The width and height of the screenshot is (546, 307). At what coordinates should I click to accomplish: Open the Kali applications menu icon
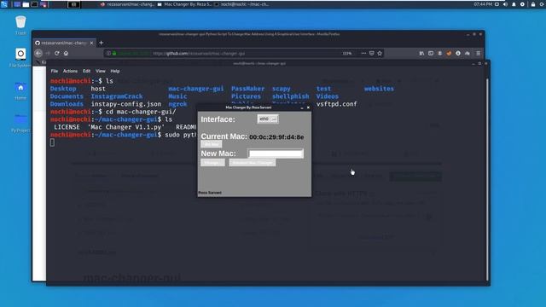[3, 4]
